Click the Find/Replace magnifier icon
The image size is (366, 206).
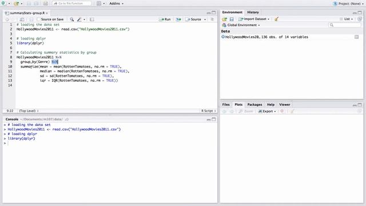pyautogui.click(x=72, y=19)
